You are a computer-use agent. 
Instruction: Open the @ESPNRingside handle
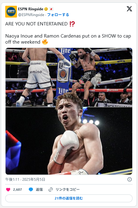pos(31,15)
